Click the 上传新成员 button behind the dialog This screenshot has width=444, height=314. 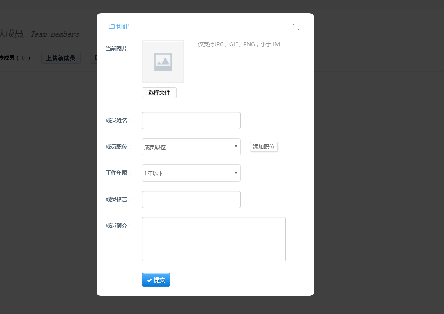61,58
